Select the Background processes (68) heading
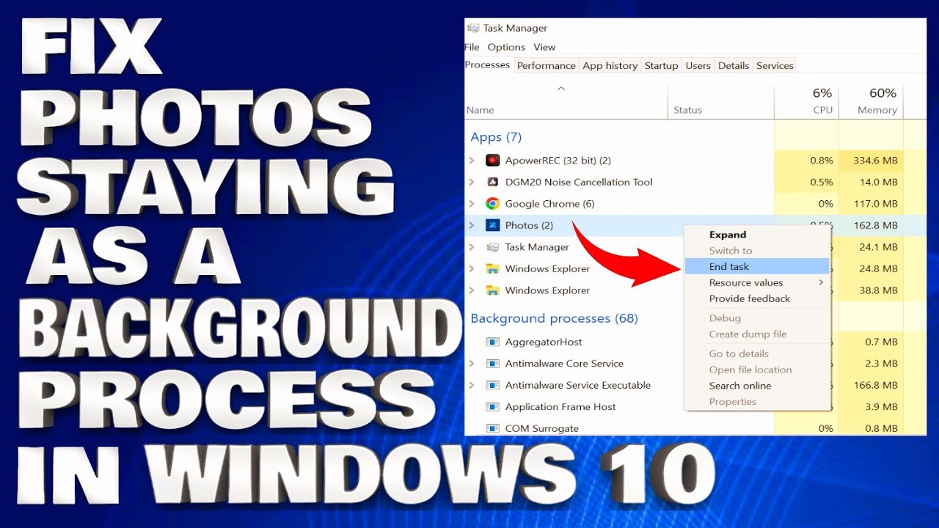 554,318
